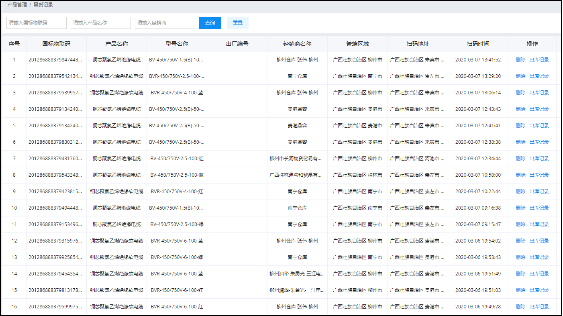Delete row 4 using 删除 link
The width and height of the screenshot is (563, 316).
(x=520, y=109)
